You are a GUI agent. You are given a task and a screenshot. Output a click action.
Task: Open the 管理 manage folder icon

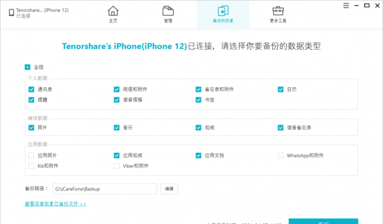pos(168,11)
